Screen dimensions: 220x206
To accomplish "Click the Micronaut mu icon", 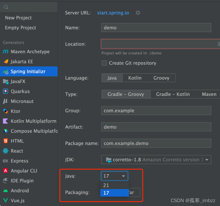I will coord(5,101).
